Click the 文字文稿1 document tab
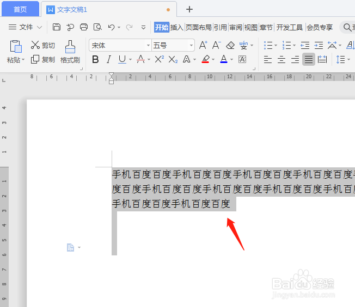The image size is (355, 307). (109, 9)
